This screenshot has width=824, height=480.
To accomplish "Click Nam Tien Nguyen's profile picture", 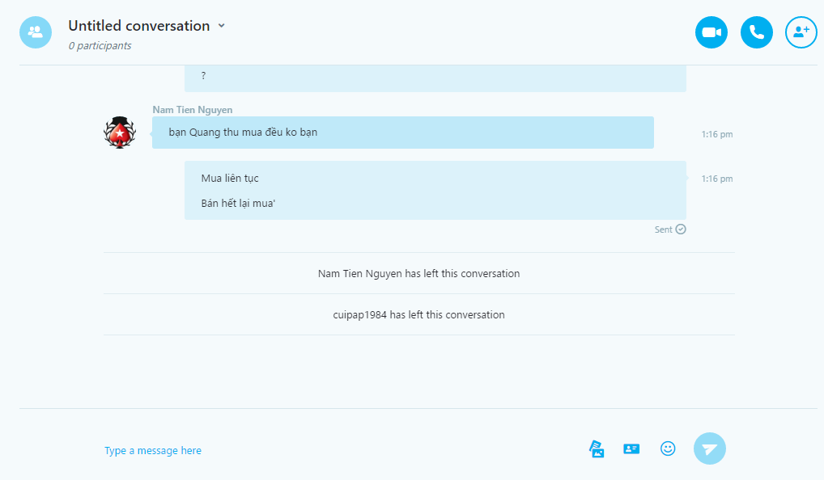I will (x=120, y=132).
